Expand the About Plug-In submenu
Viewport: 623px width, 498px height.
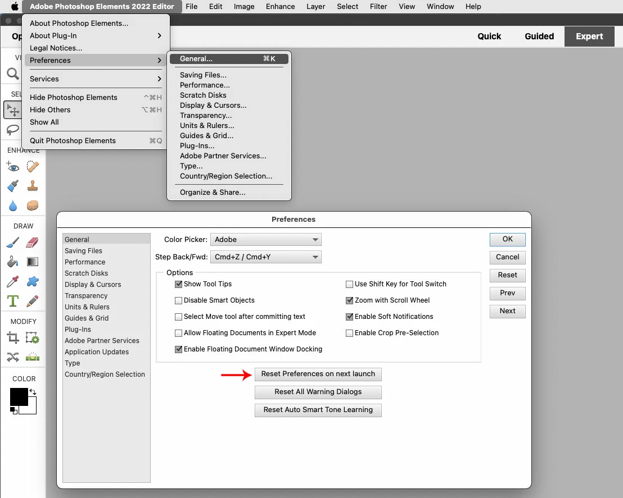[x=96, y=36]
